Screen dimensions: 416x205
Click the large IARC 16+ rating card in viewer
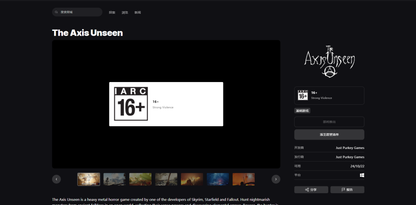(x=166, y=104)
